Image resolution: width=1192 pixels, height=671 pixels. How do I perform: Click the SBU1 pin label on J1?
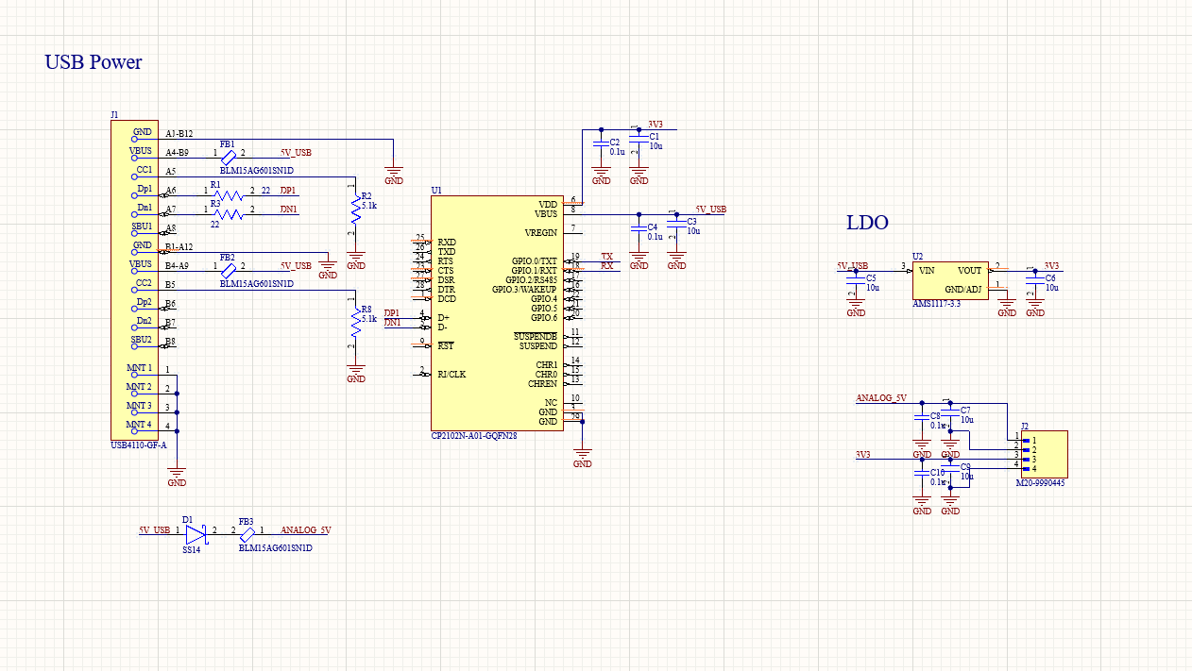point(142,226)
